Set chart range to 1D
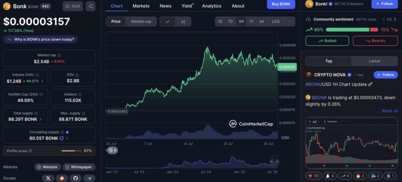 coord(220,22)
